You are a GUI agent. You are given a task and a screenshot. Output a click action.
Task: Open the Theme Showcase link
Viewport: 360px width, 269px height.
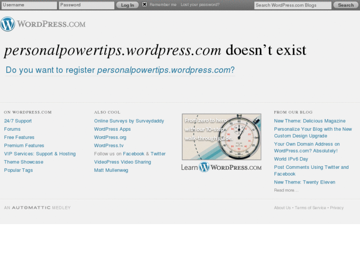pyautogui.click(x=24, y=162)
